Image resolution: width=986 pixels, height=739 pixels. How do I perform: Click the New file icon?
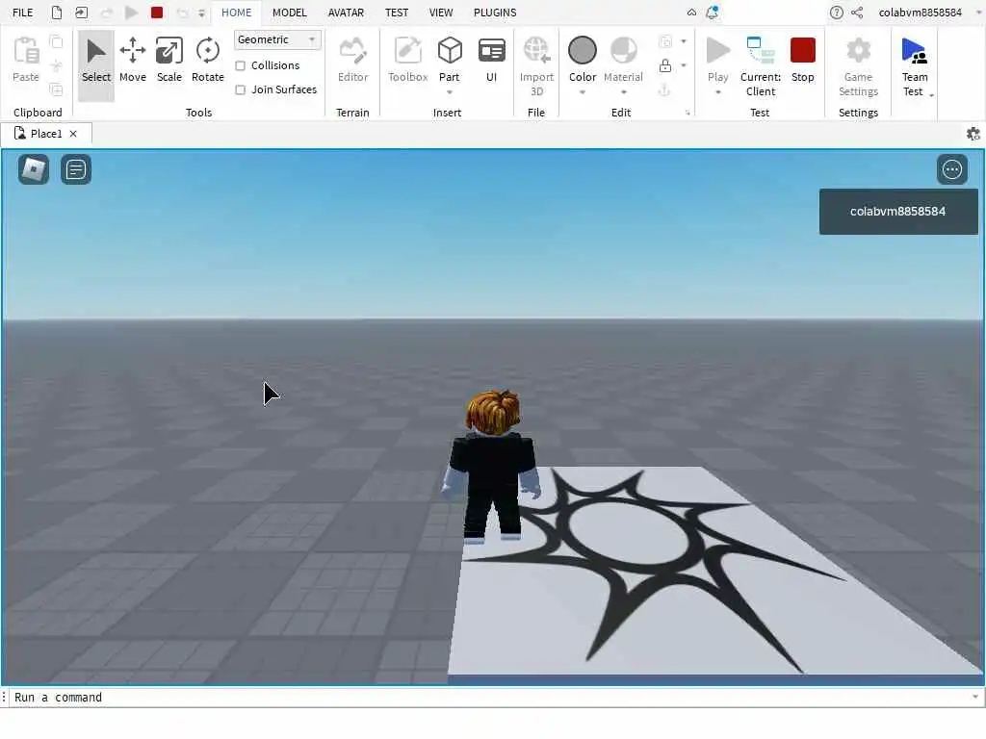click(x=57, y=13)
